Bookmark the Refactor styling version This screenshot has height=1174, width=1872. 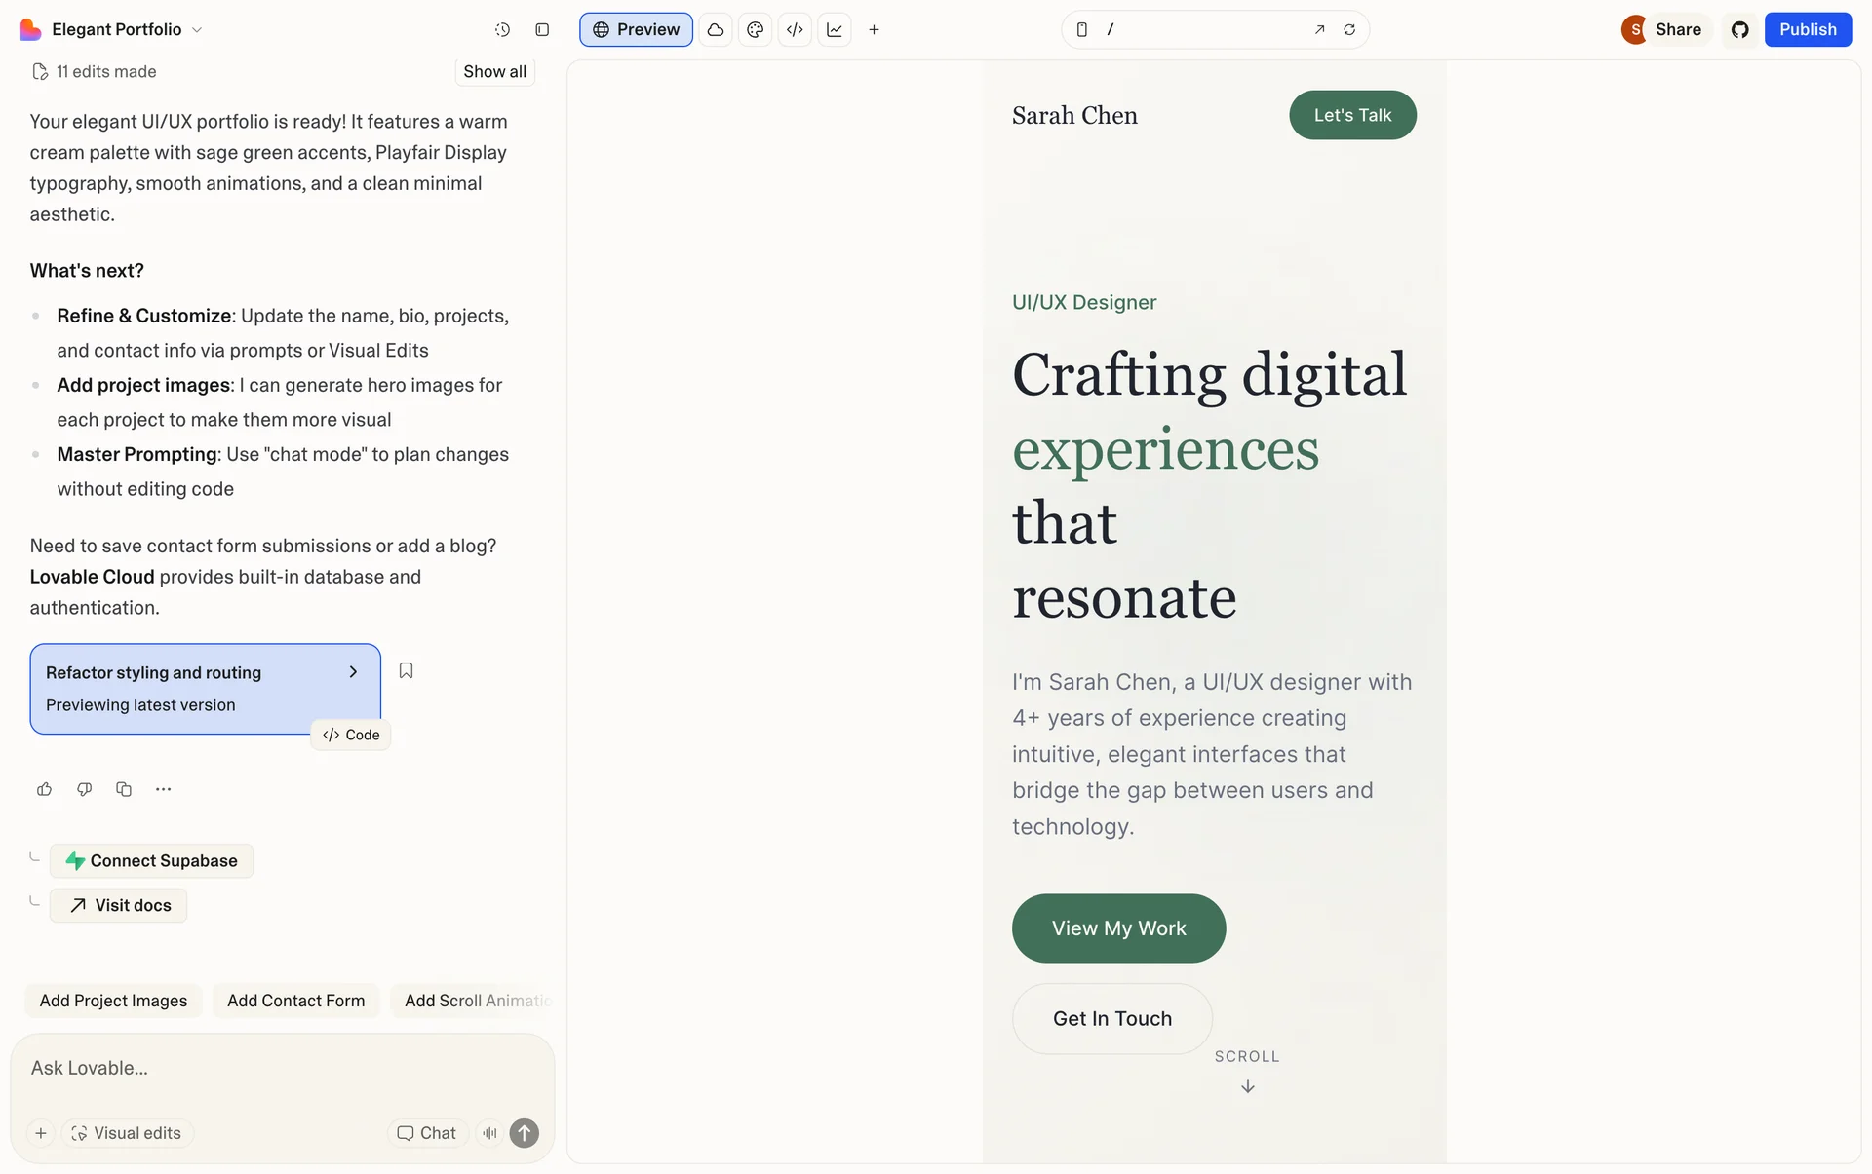click(x=406, y=670)
